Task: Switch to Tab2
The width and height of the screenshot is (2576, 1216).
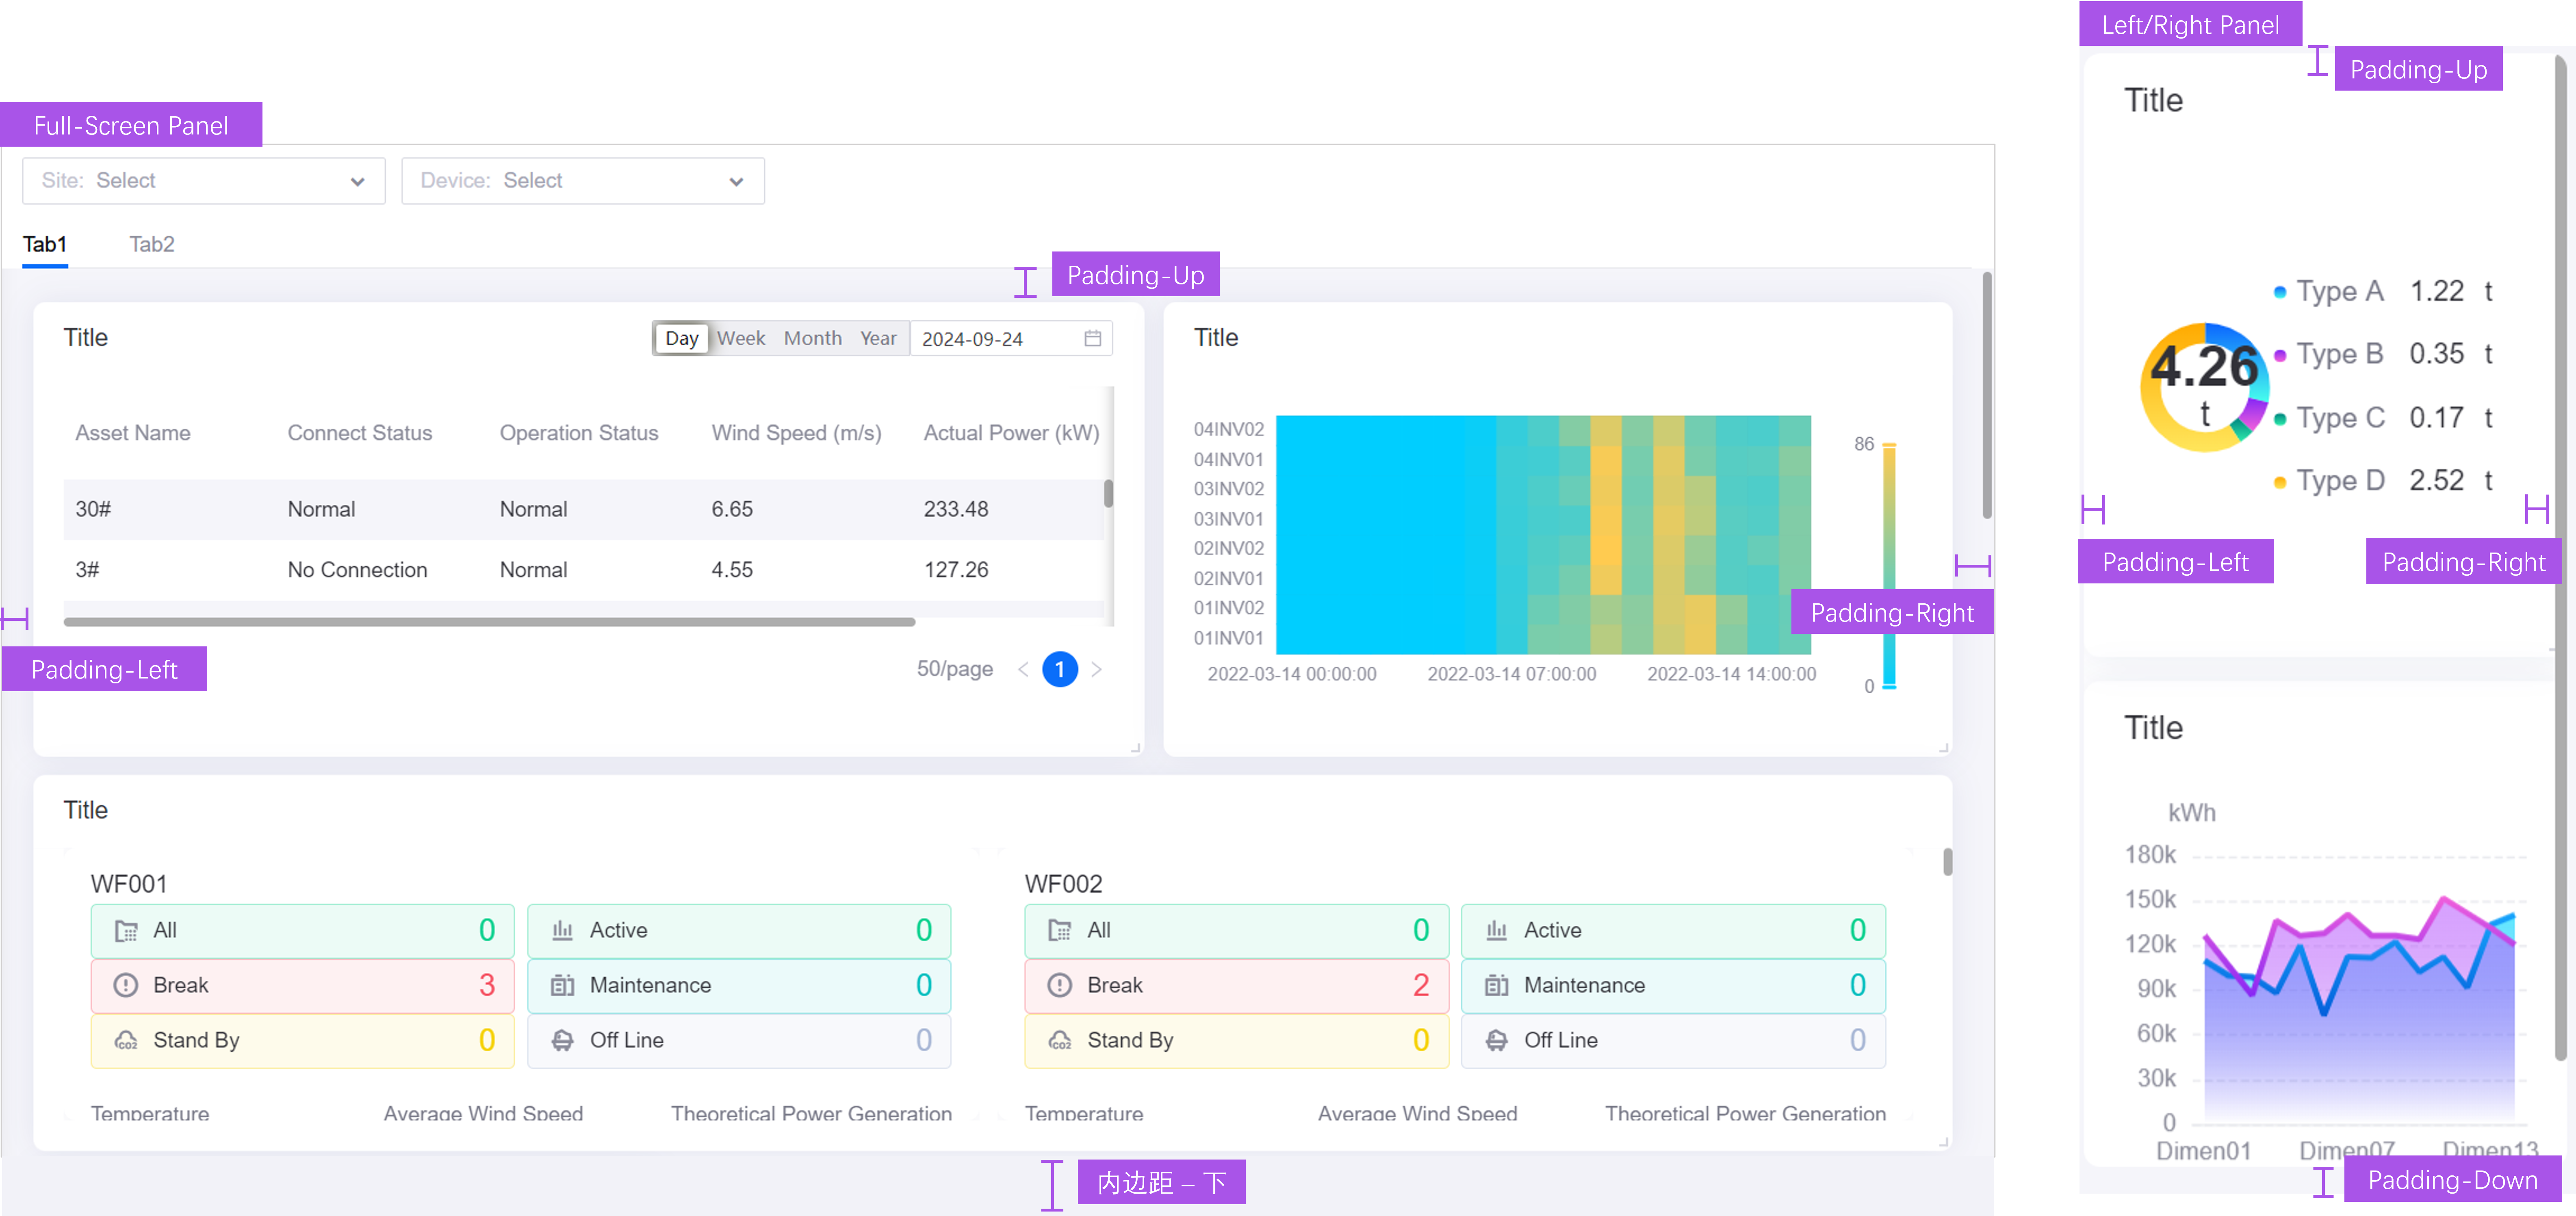Action: (152, 244)
